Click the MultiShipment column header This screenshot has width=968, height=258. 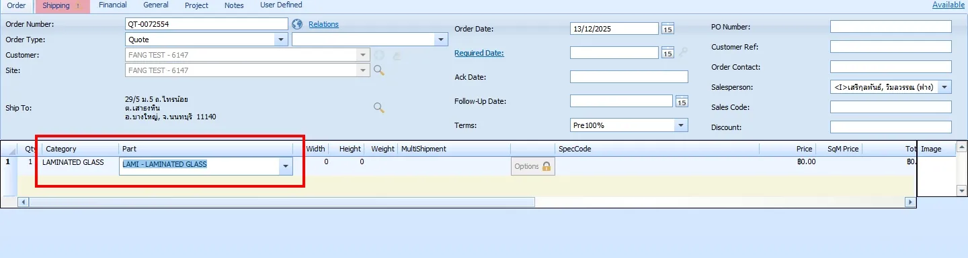[454, 149]
